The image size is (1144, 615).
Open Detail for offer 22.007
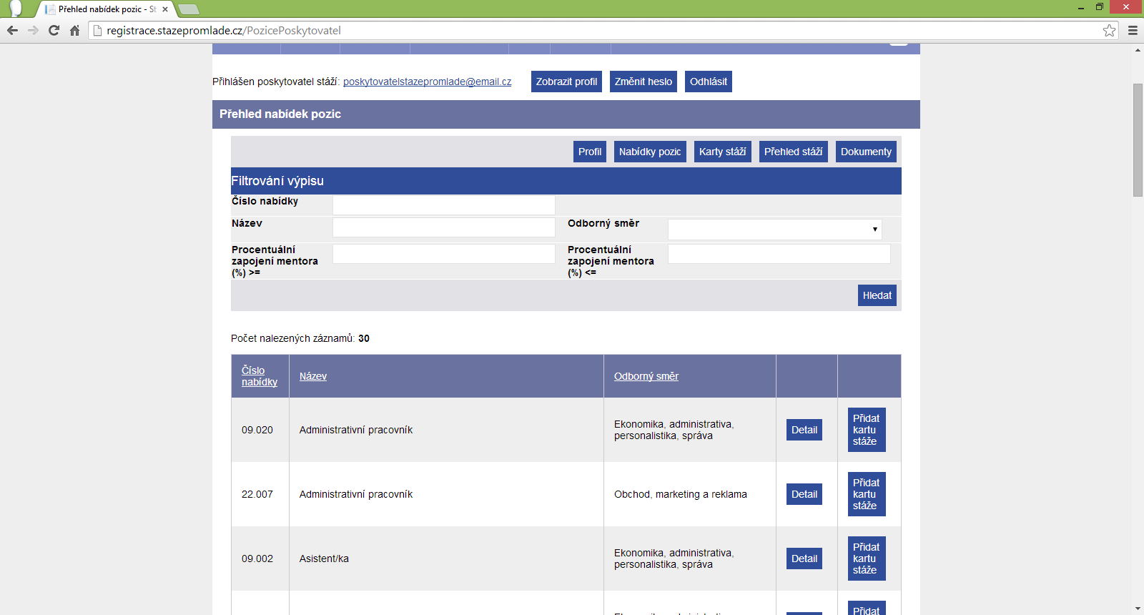(x=804, y=494)
